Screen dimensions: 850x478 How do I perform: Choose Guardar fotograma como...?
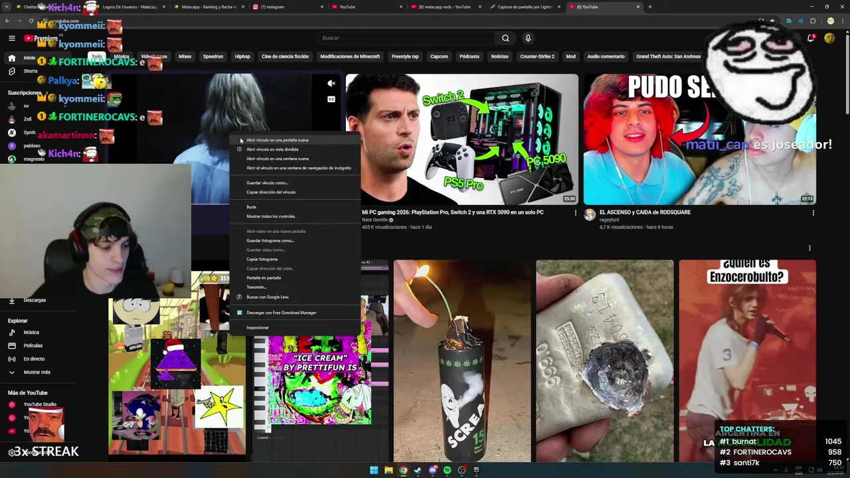coord(296,240)
